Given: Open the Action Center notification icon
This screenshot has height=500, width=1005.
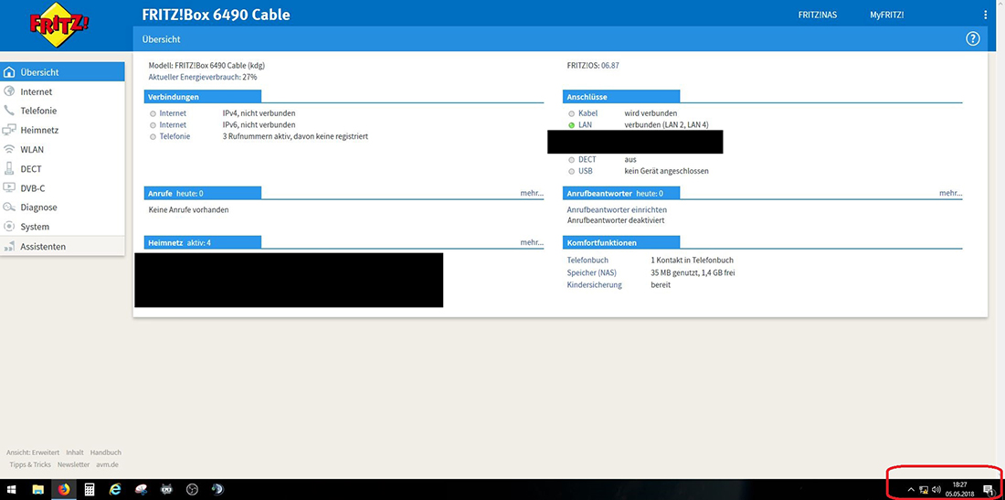Looking at the screenshot, I should click(x=988, y=490).
